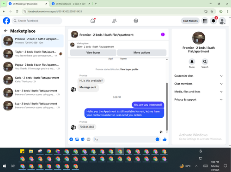Go back using the Marketplace back arrow
Screen dimensions: 231x172
(6, 31)
